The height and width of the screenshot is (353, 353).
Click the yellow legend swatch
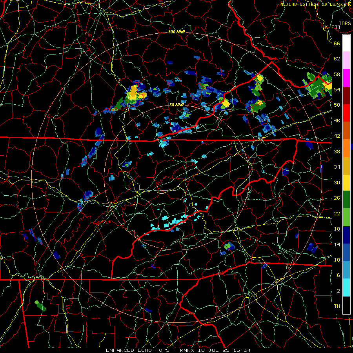(x=346, y=183)
